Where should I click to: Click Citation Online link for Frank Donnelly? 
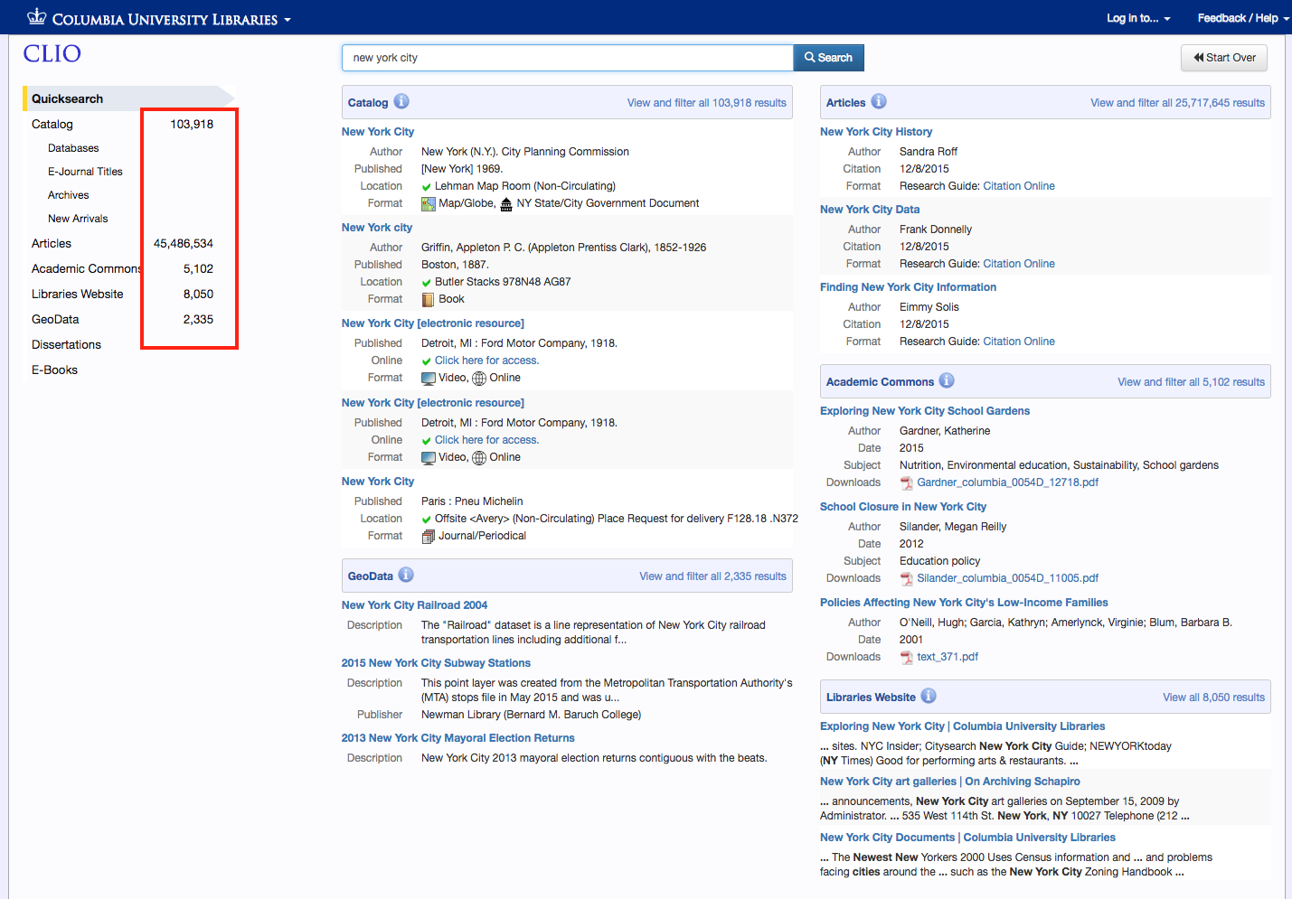click(x=1019, y=264)
